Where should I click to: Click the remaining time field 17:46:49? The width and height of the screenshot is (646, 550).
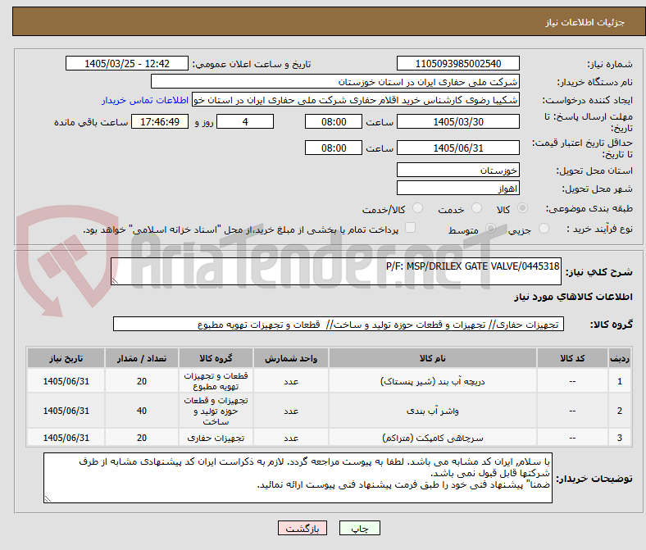[x=159, y=121]
